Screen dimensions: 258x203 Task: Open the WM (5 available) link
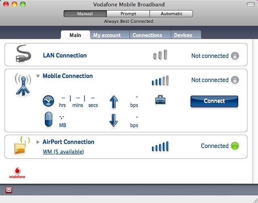point(63,152)
